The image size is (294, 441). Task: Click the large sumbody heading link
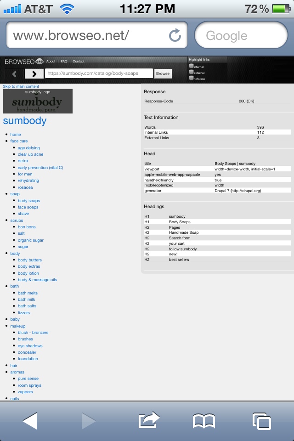click(25, 121)
